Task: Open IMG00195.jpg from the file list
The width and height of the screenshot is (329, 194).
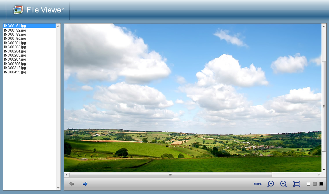Action: [x=15, y=39]
